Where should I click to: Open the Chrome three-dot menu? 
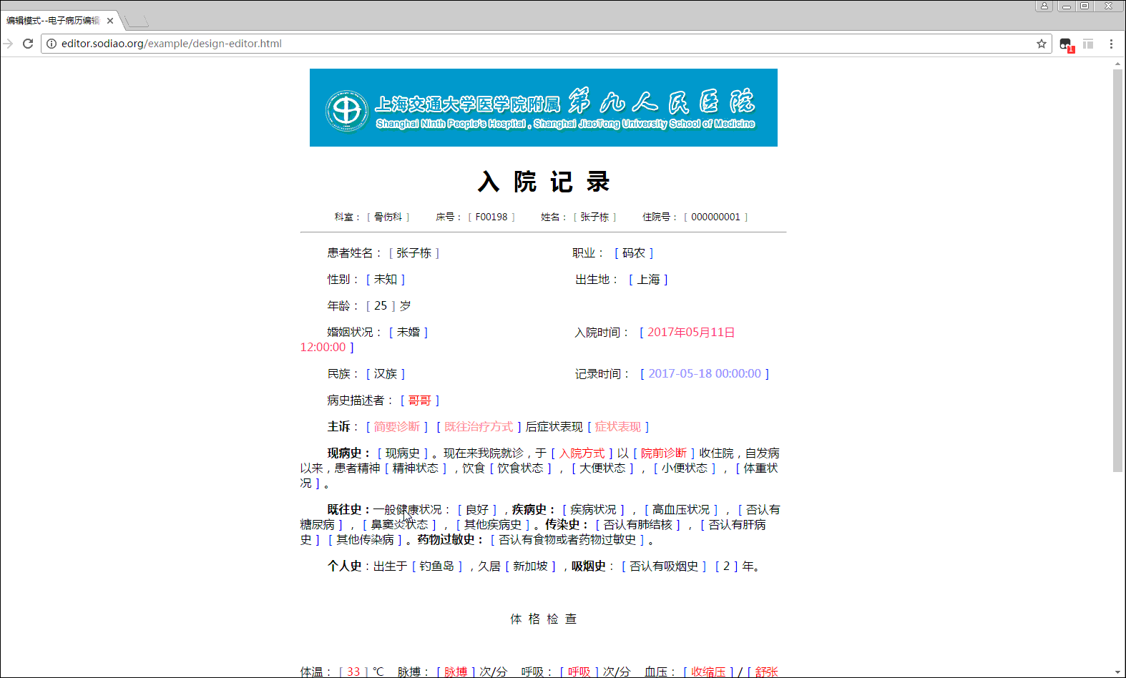tap(1111, 44)
